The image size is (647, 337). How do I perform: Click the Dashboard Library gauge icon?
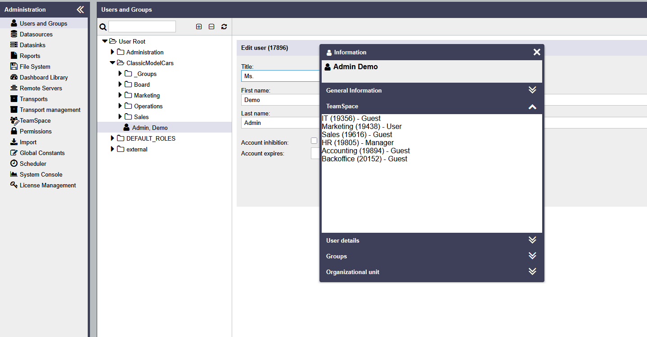[14, 77]
